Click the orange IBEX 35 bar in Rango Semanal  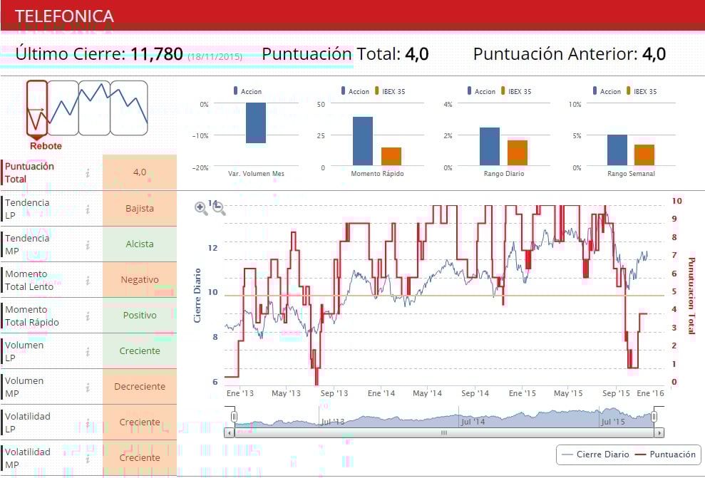(x=644, y=155)
